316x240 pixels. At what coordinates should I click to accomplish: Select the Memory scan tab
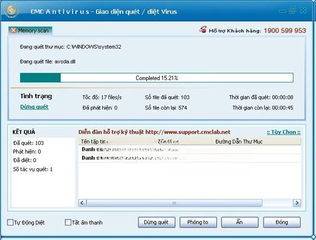[x=30, y=31]
